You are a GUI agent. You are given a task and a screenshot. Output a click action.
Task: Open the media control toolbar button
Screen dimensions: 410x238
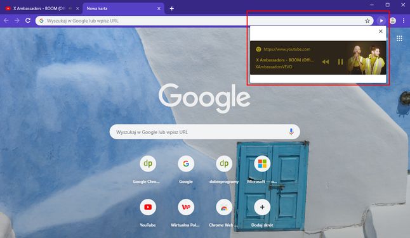(381, 21)
